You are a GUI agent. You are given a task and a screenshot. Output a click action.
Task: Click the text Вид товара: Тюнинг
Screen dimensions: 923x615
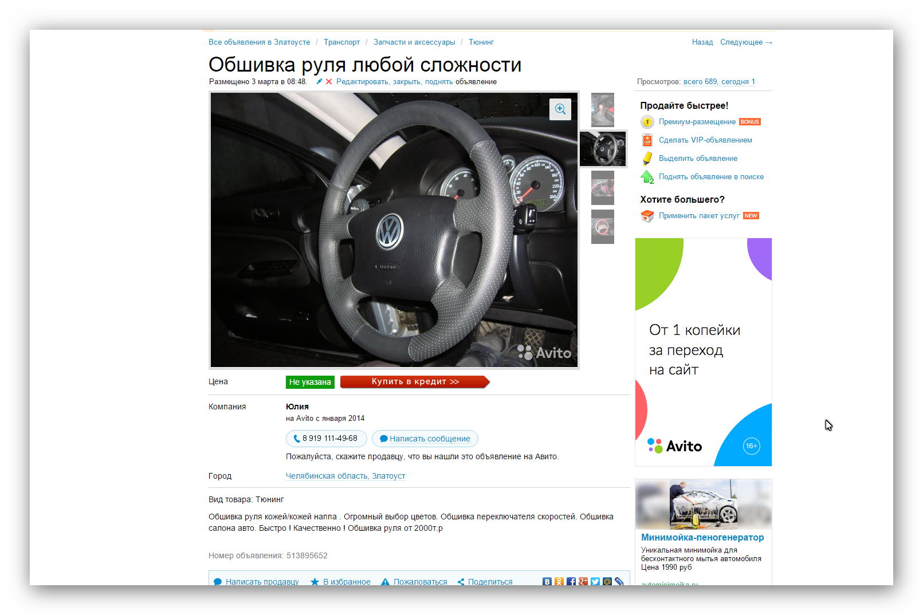pos(246,499)
